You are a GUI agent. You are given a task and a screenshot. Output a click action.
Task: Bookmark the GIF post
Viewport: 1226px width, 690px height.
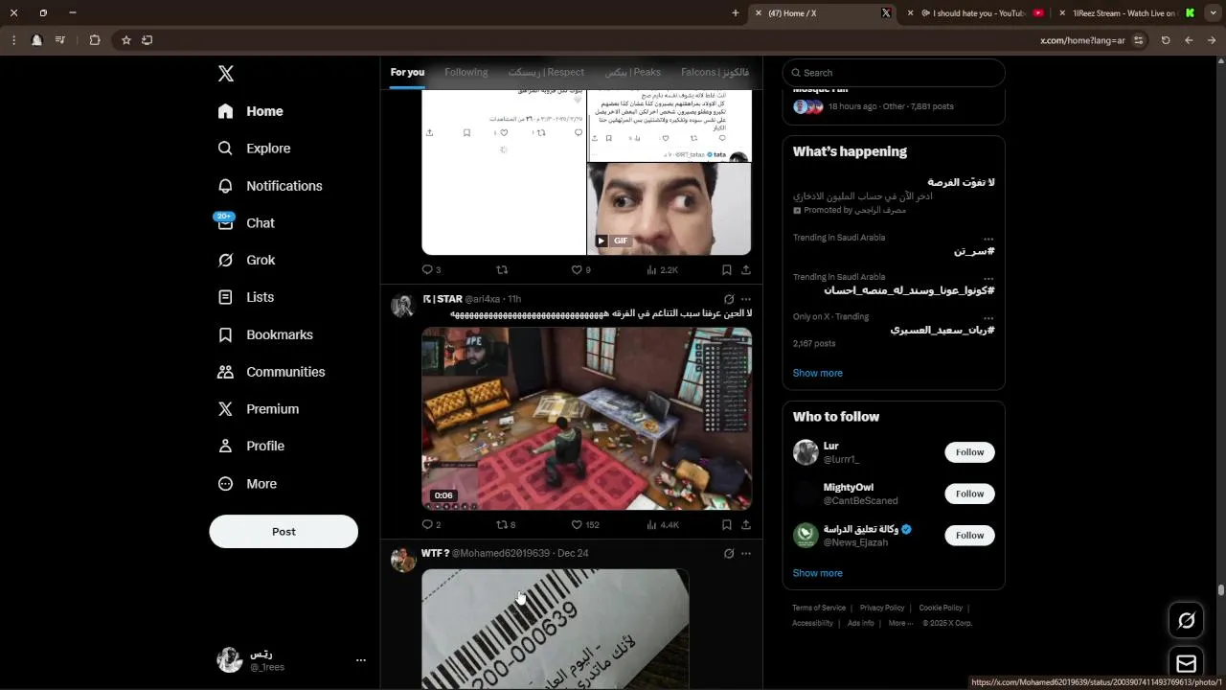point(726,269)
